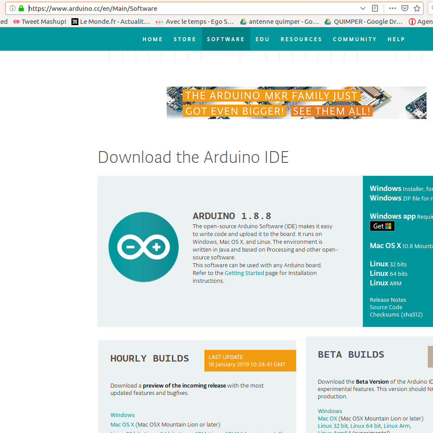Click the Windows app Get store badge
This screenshot has height=433, width=433.
coord(382,226)
